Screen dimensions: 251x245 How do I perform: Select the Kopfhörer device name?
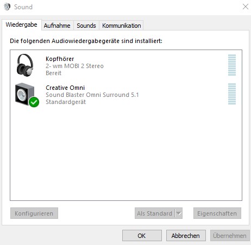point(60,59)
